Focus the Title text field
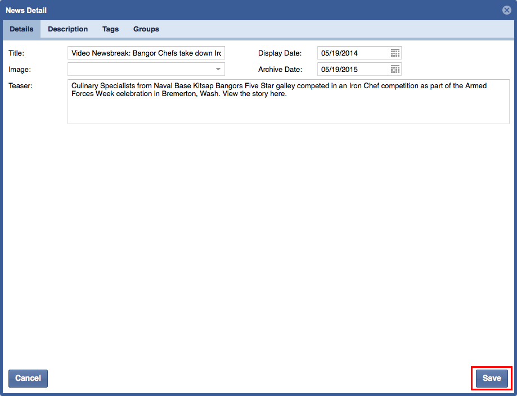517x396 pixels. tap(146, 53)
